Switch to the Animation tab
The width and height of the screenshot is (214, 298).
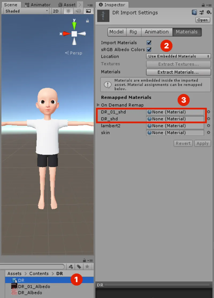pos(157,32)
